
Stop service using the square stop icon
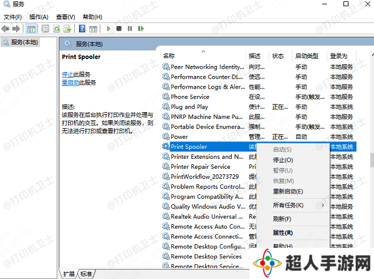point(119,29)
